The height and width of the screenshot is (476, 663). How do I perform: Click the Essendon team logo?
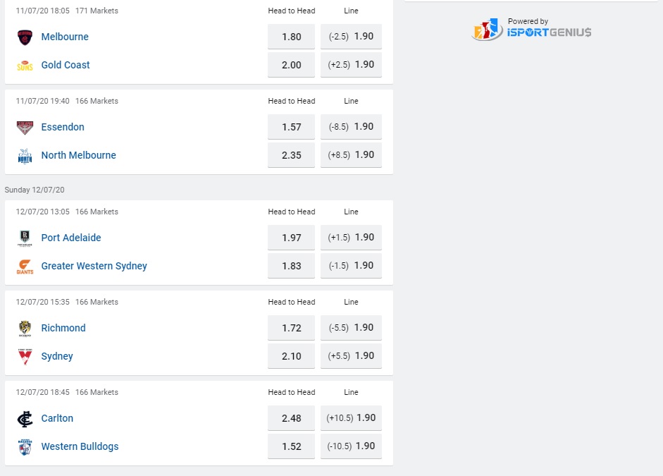[25, 128]
